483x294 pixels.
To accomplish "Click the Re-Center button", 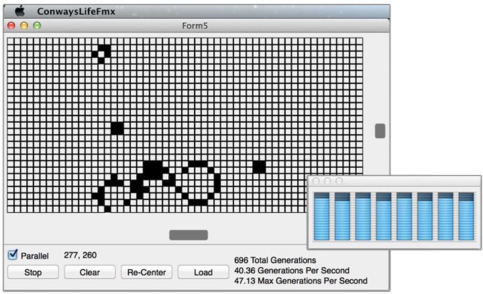I will 146,272.
